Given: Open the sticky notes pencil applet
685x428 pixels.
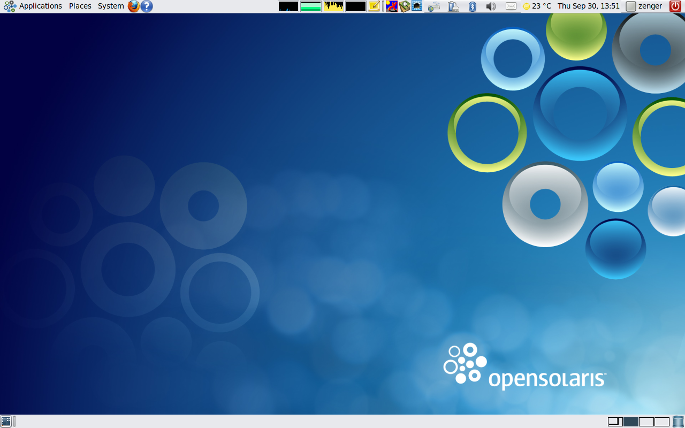Looking at the screenshot, I should point(374,6).
